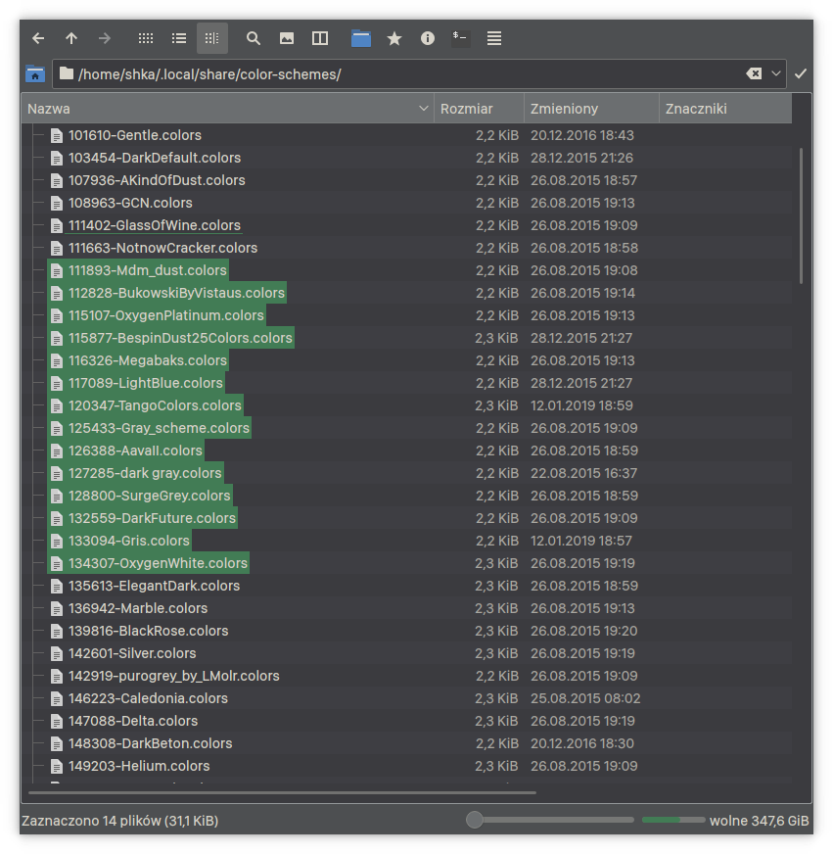Viewport: 833px width, 854px height.
Task: Click 126388-Aavall.colors
Action: (135, 451)
